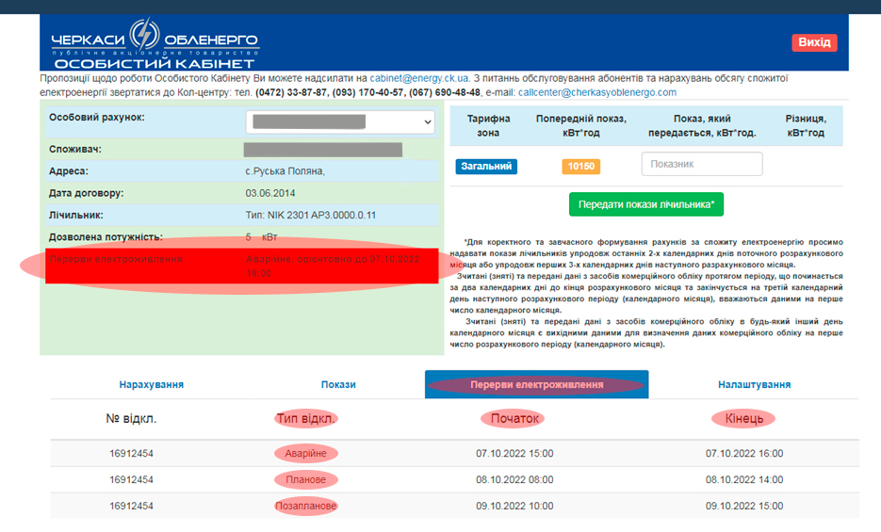881x532 pixels.
Task: Select the Перерви електроживлення tab
Action: (x=536, y=384)
